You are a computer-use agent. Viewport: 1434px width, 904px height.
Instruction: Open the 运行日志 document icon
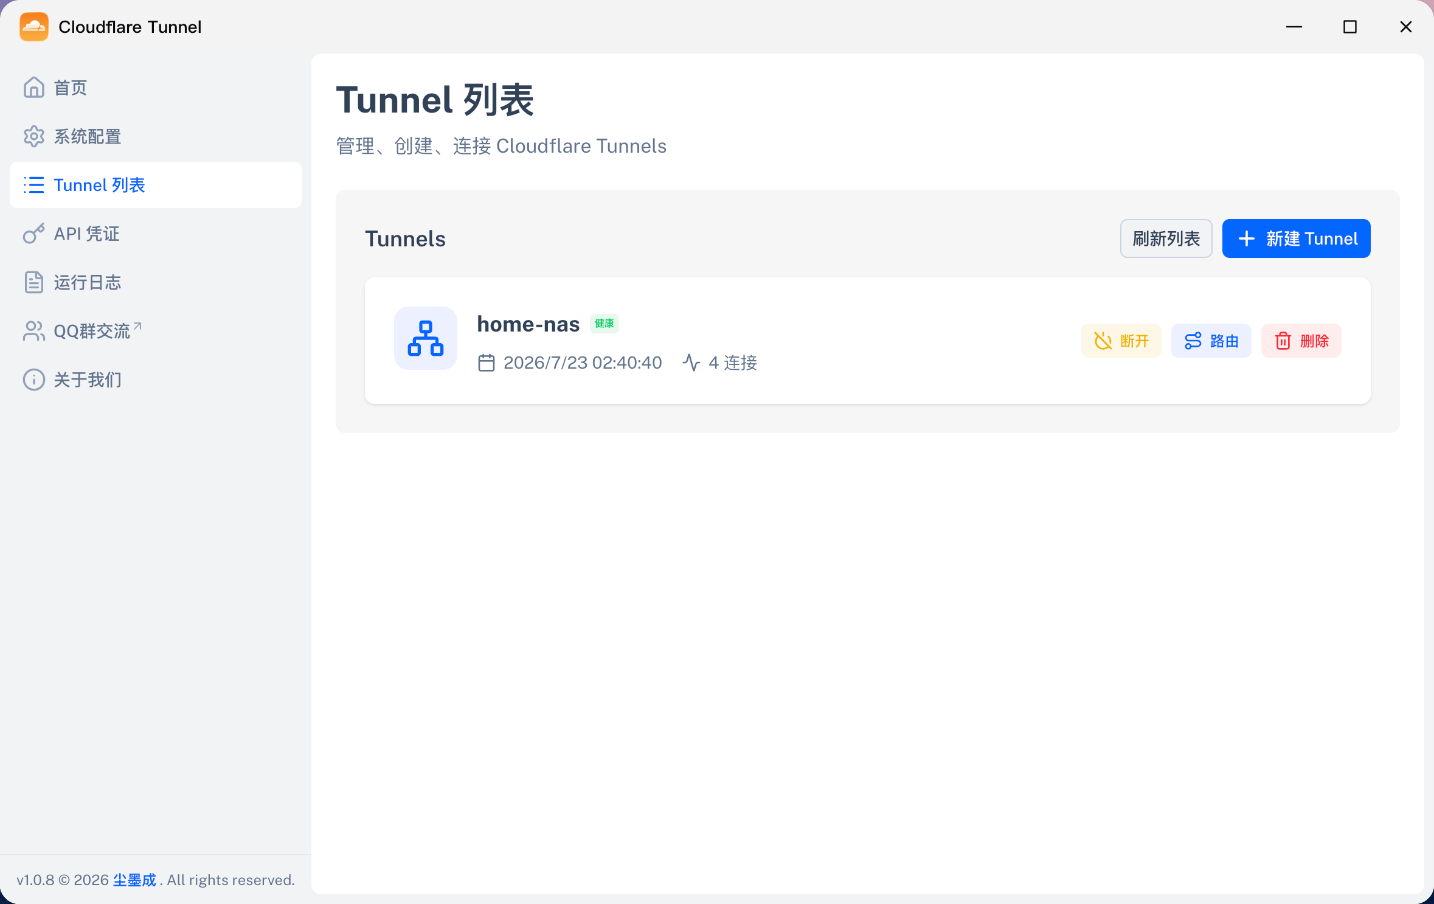pyautogui.click(x=34, y=282)
